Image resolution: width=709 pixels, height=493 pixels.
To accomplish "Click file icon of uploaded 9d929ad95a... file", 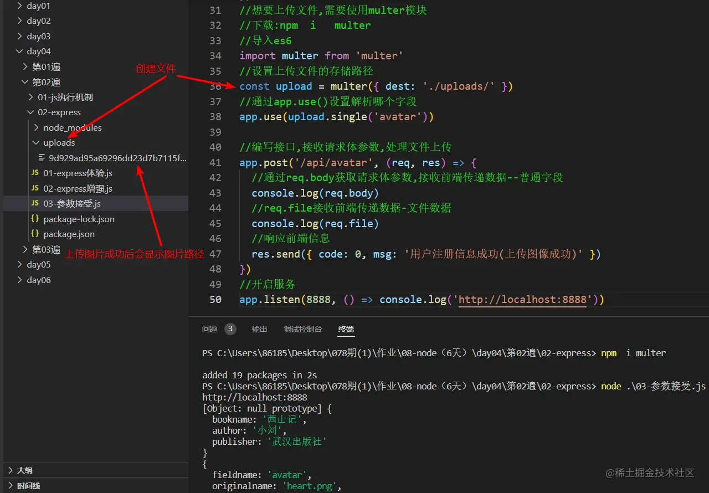I will 42,158.
